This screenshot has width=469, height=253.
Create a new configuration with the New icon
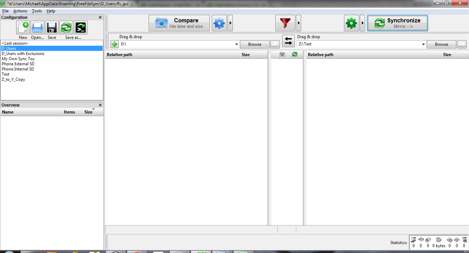pos(23,27)
